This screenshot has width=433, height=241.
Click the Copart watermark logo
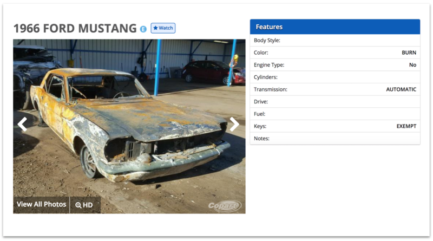tap(225, 206)
